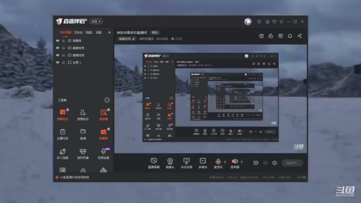This screenshot has height=203, width=361.
Task: Lock the lower 巅峰坦克 source layer
Action: coord(63,55)
